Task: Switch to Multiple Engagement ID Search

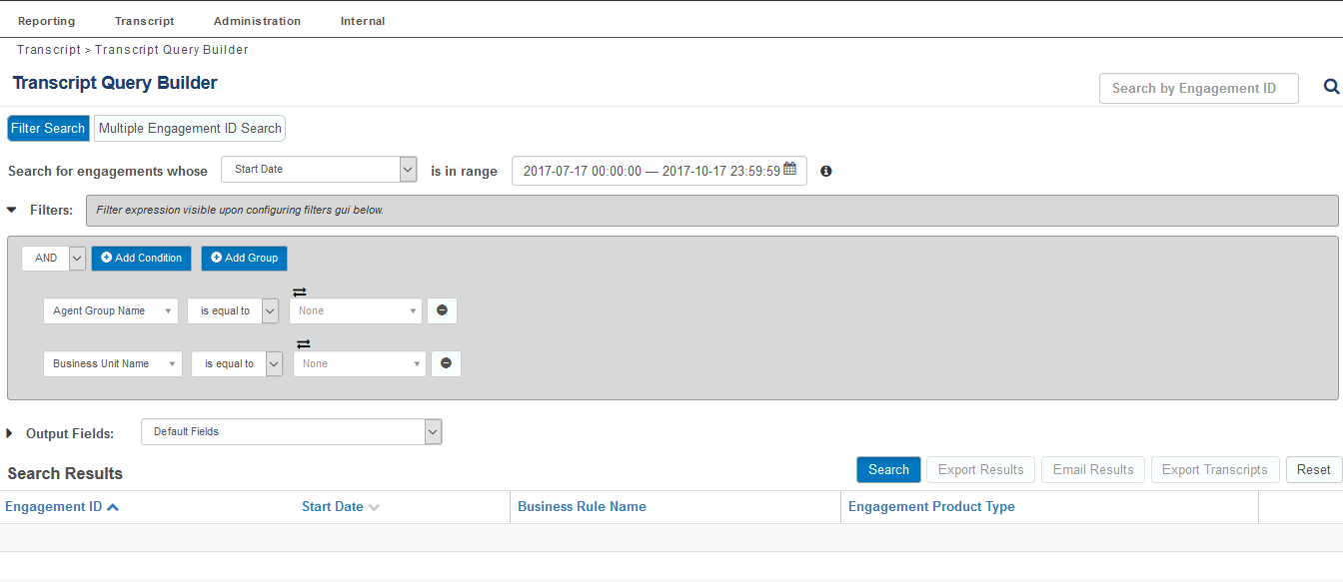Action: click(x=190, y=128)
